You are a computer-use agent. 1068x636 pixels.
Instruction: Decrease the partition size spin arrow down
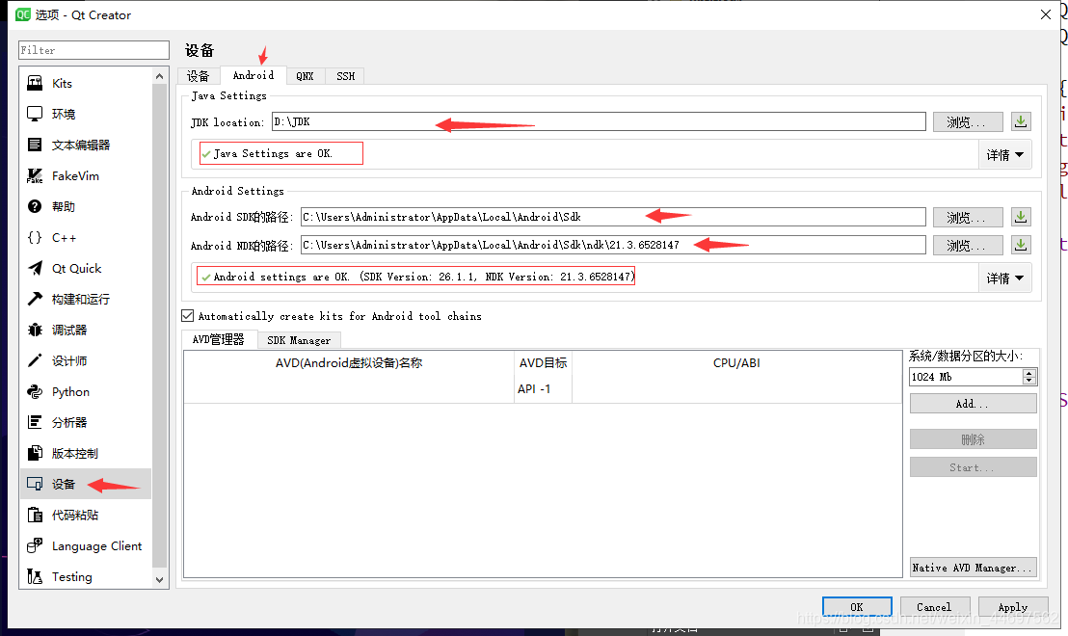pyautogui.click(x=1029, y=381)
